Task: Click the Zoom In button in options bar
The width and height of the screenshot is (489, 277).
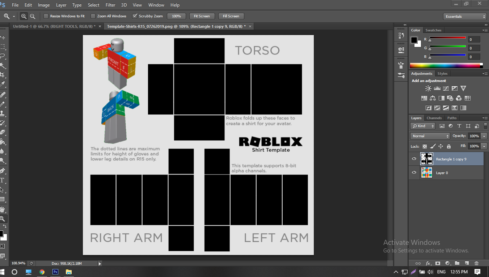Action: (24, 16)
